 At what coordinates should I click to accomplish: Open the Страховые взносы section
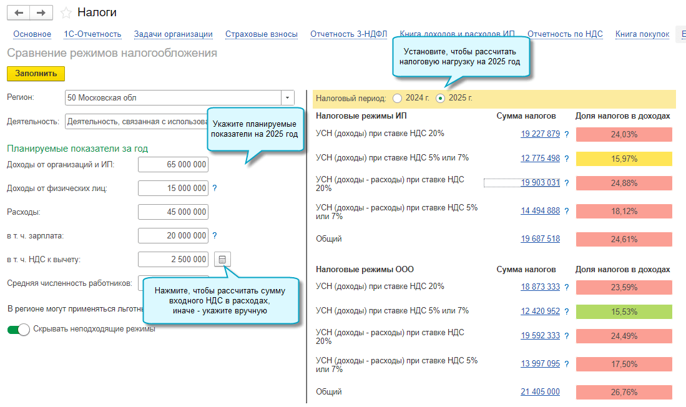click(262, 34)
